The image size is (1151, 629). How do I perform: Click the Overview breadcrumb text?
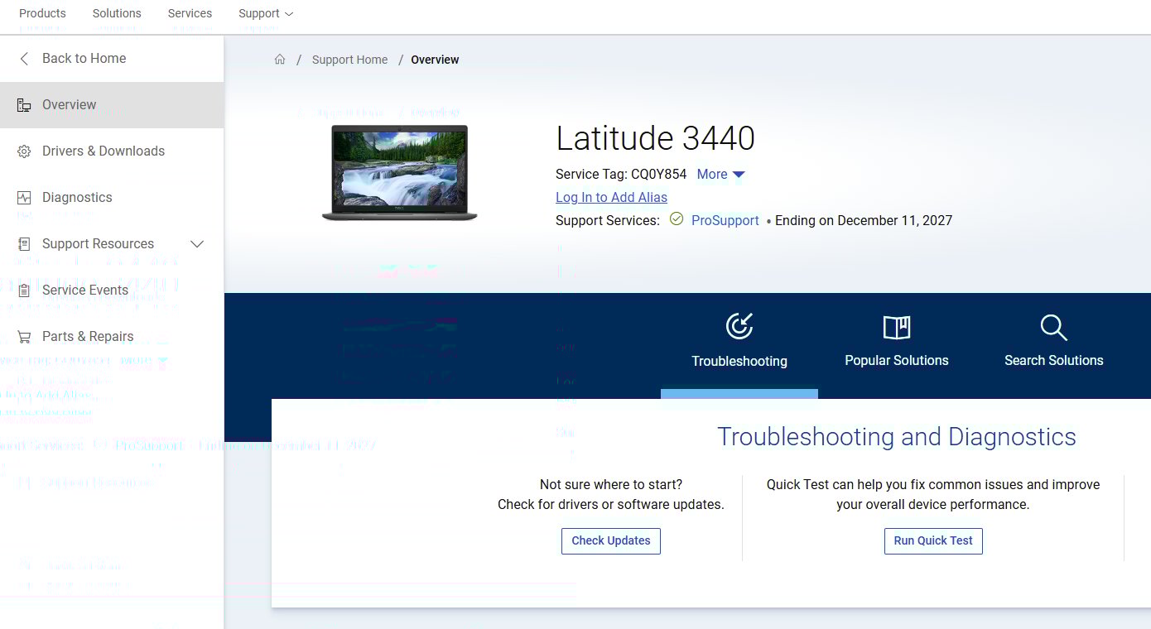click(x=435, y=60)
